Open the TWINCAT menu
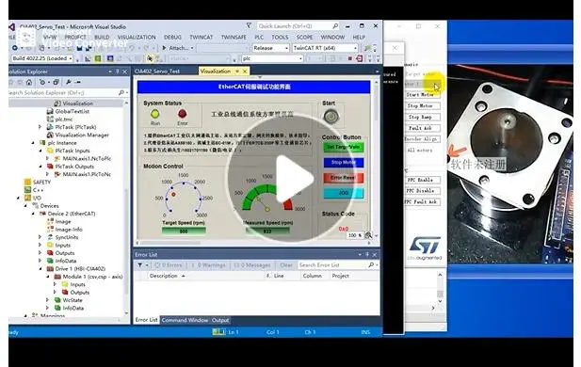The width and height of the screenshot is (581, 367). tap(202, 38)
